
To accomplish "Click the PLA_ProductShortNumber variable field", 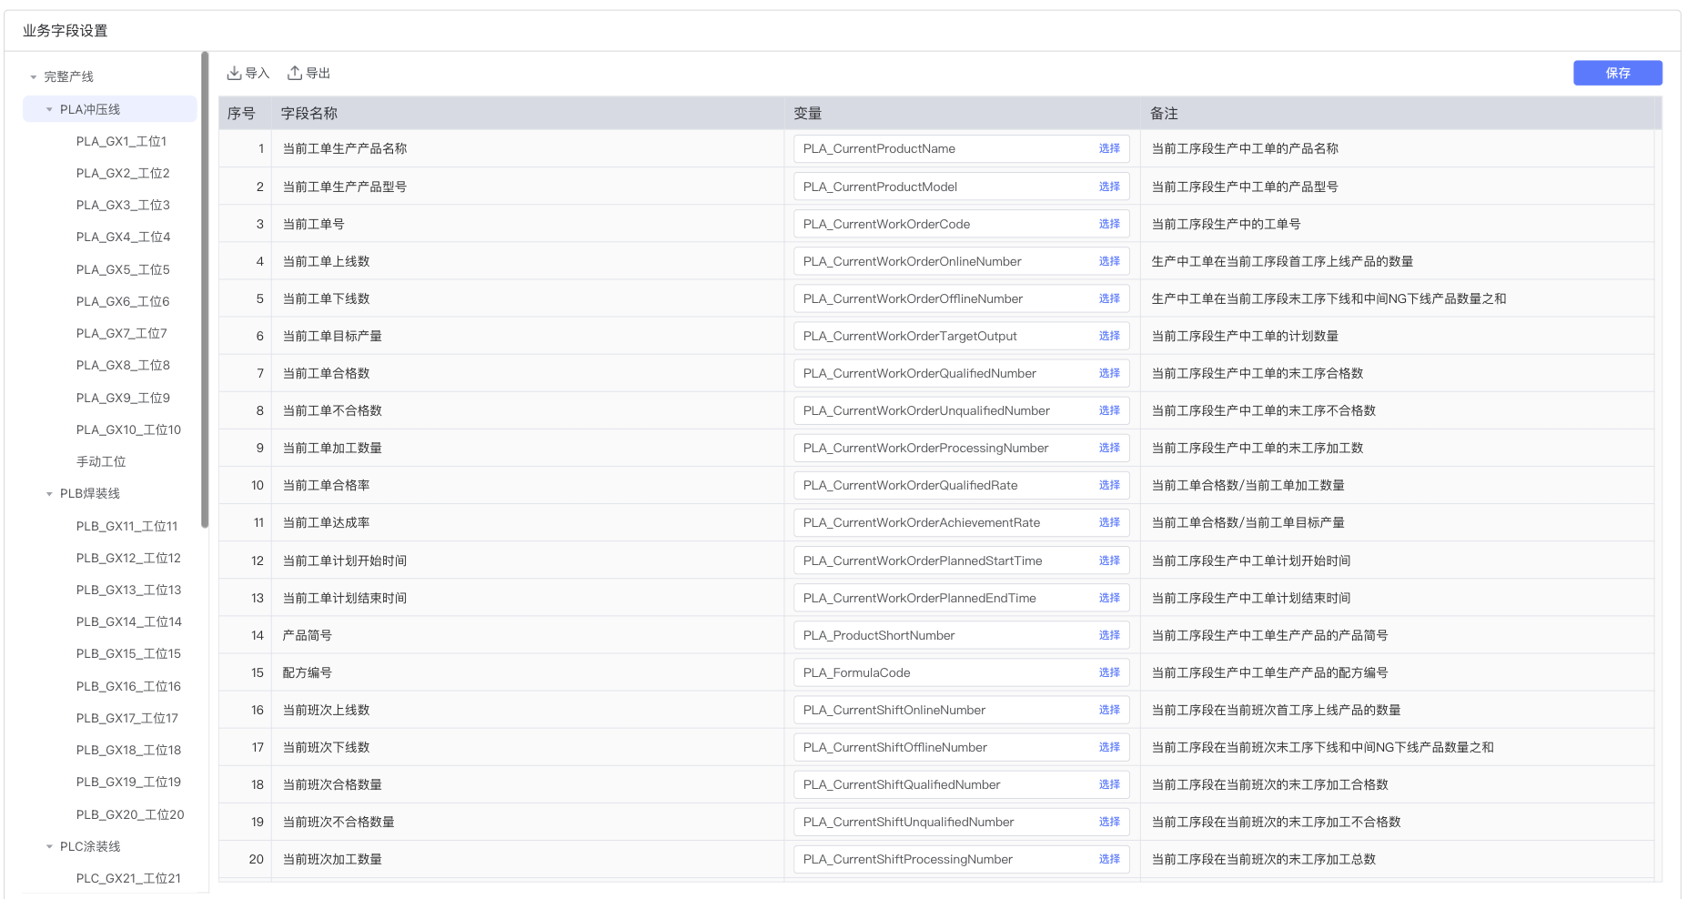I will coord(942,635).
